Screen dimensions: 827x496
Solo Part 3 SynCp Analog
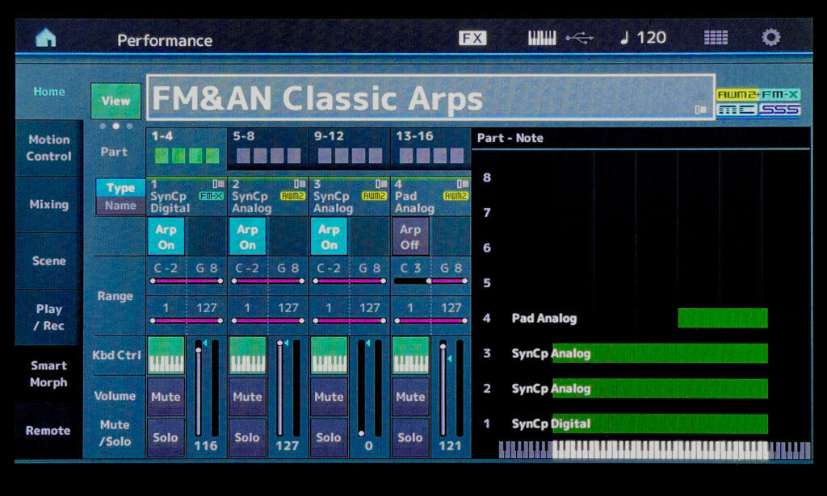pyautogui.click(x=330, y=438)
